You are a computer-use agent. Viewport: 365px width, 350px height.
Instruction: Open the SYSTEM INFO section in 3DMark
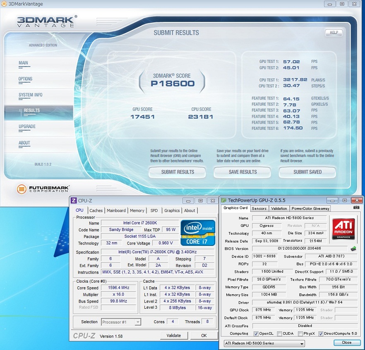31,95
